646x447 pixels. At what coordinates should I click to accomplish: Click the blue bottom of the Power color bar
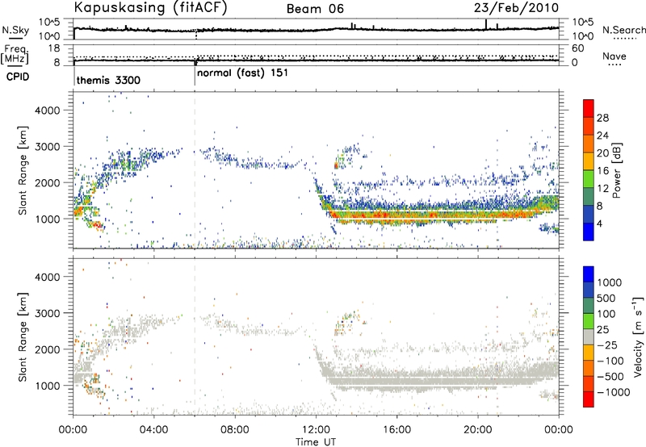tap(589, 232)
